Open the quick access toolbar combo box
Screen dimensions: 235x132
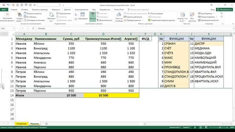pyautogui.click(x=49, y=5)
